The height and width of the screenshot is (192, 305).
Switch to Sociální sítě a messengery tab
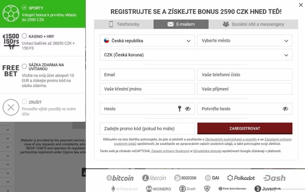[x=253, y=24]
